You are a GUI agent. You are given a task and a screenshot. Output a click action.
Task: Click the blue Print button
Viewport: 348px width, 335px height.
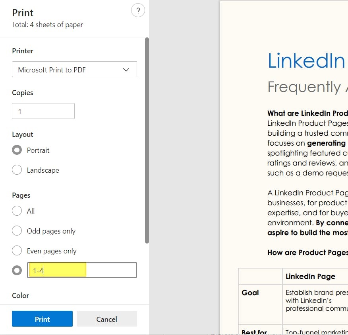click(x=42, y=319)
